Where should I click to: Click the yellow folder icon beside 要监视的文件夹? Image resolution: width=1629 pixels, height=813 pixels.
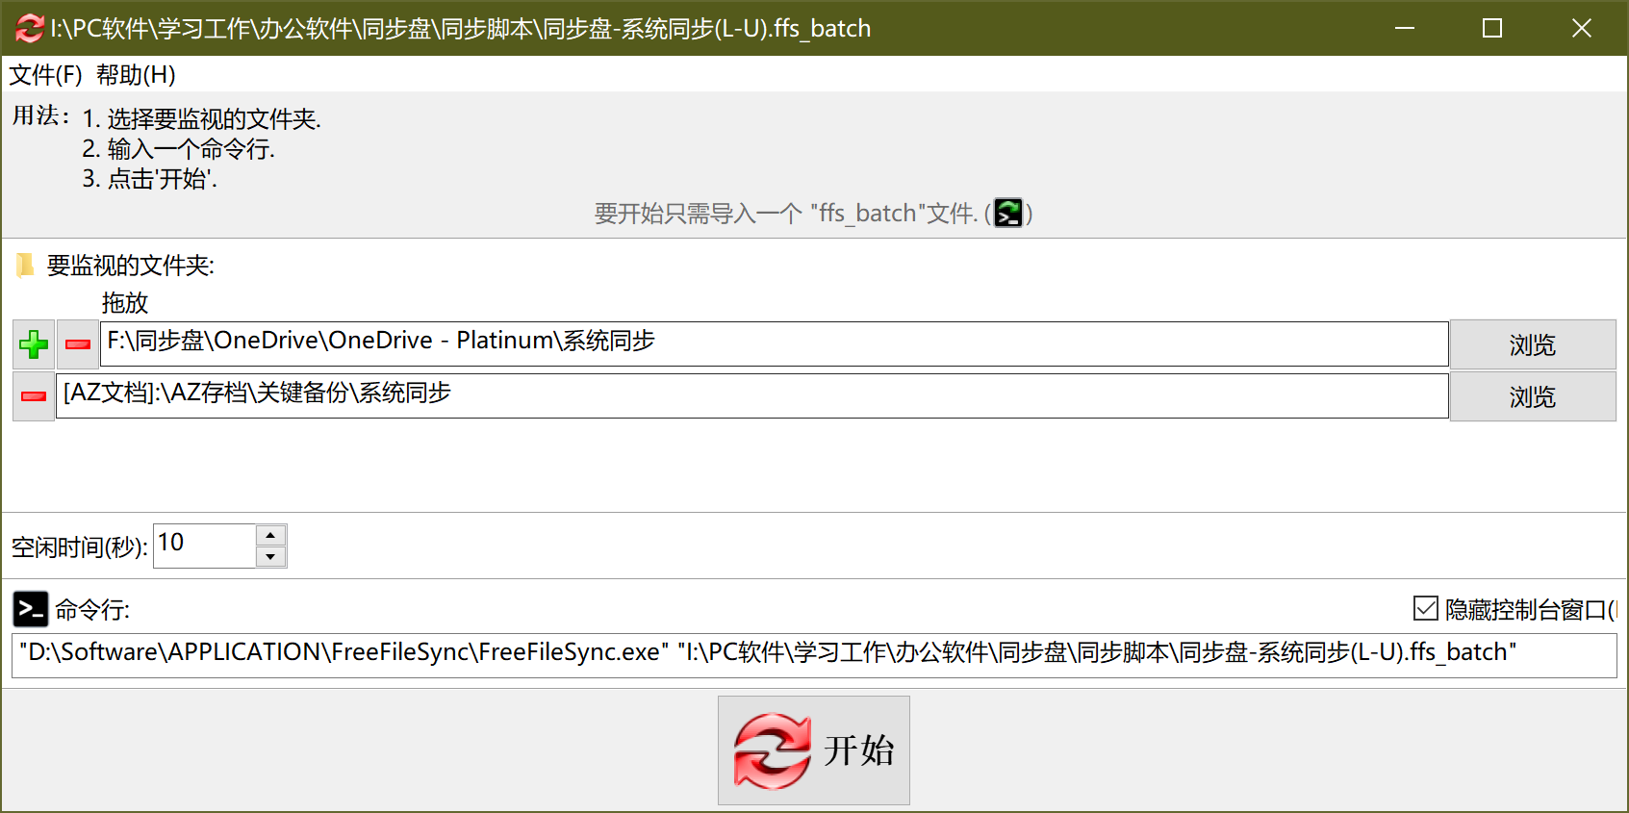[25, 265]
